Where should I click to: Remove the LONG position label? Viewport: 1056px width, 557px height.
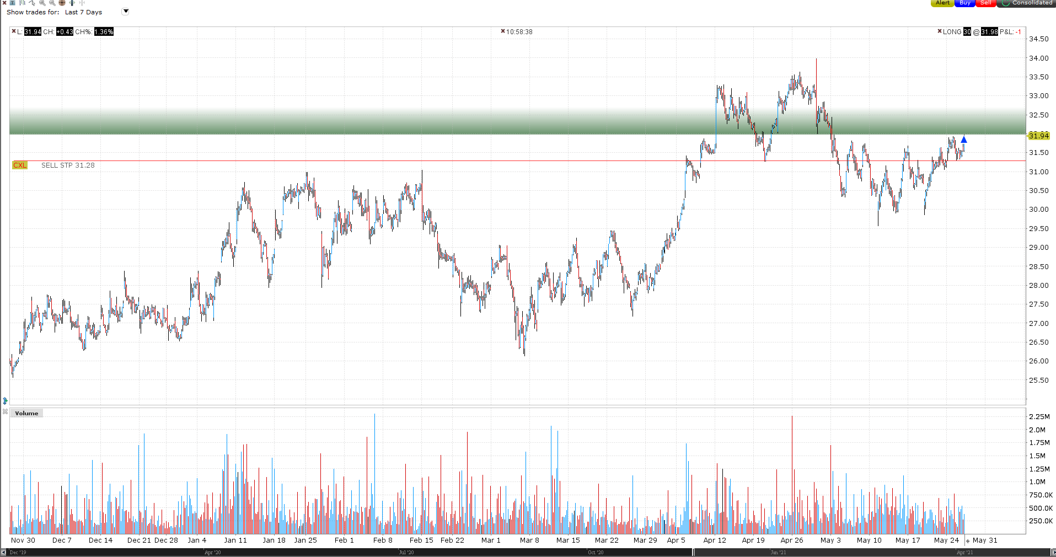click(940, 31)
